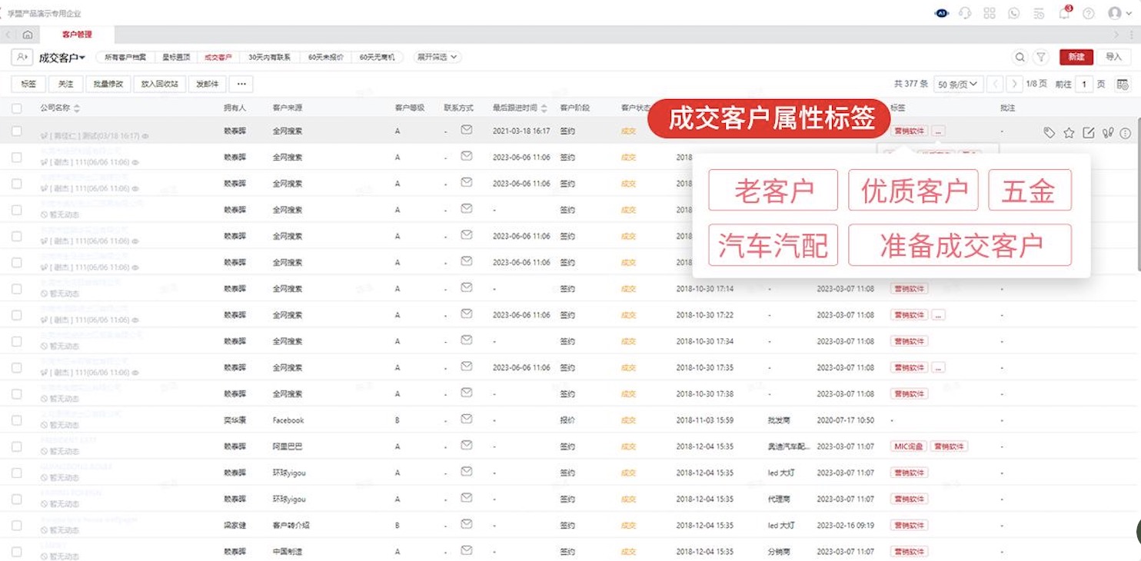Click the 批量修改 batch edit button
This screenshot has width=1141, height=561.
[108, 84]
